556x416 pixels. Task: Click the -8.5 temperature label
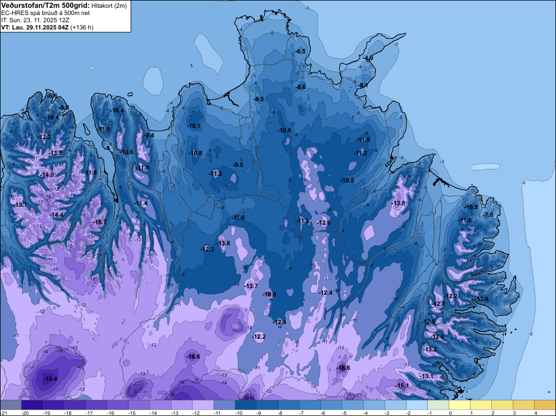259,100
